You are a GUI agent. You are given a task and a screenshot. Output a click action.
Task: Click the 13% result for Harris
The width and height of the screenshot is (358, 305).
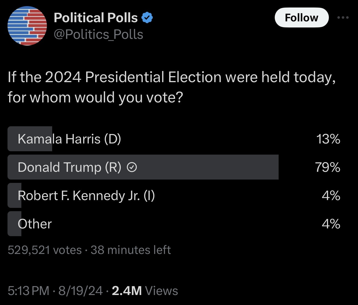point(328,139)
